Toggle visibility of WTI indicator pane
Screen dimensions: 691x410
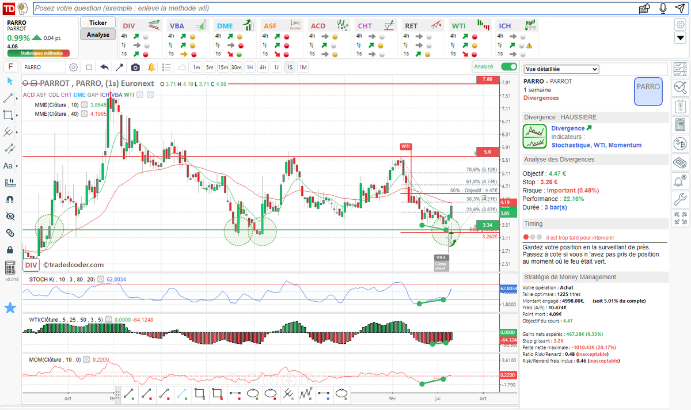point(109,319)
